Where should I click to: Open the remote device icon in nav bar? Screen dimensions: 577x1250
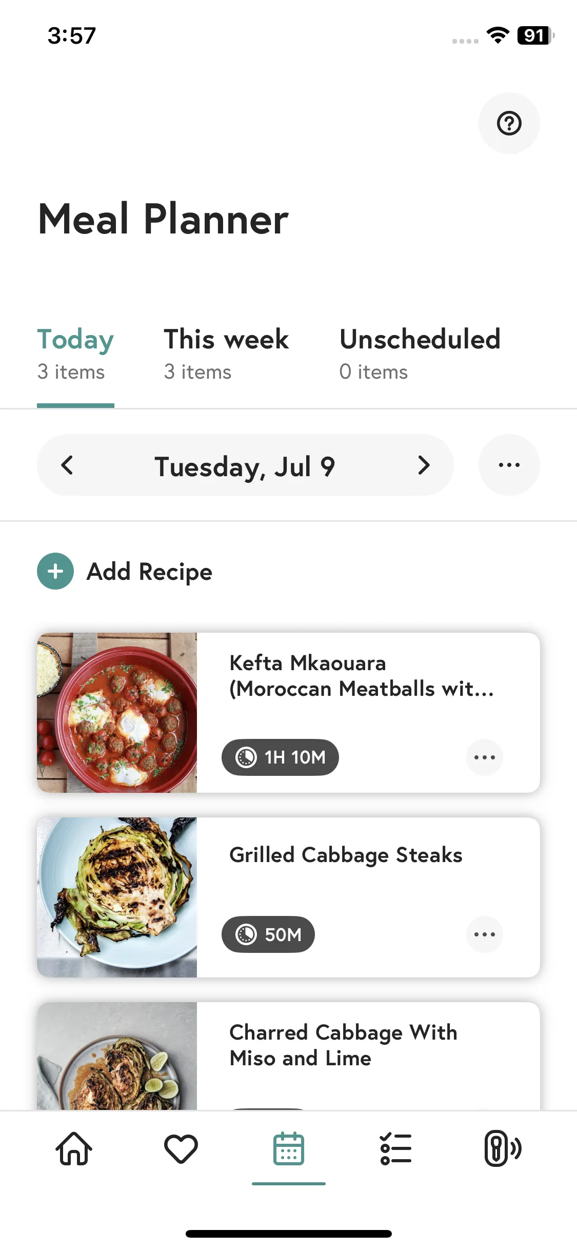point(503,1148)
